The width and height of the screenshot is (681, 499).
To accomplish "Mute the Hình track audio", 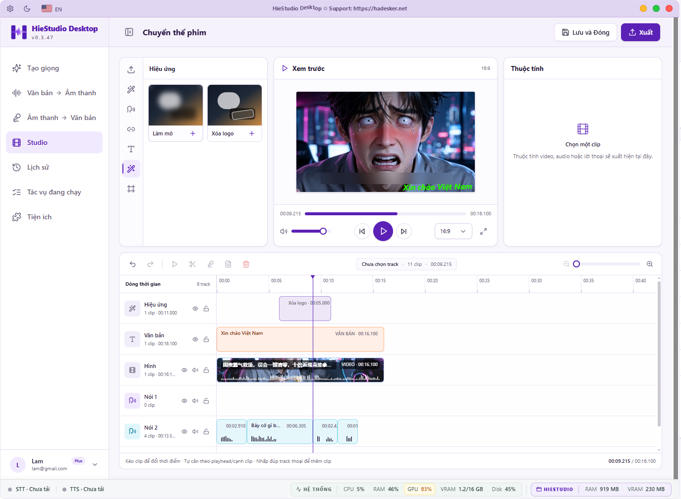I will [x=195, y=370].
